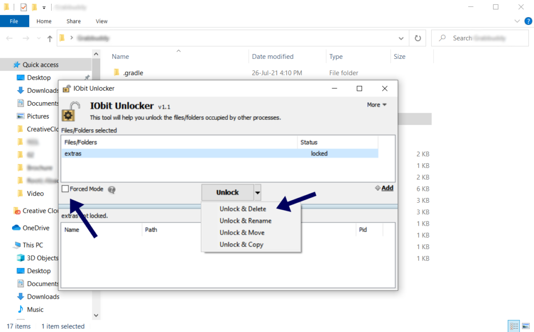Select Unlock & Rename option

pos(245,220)
